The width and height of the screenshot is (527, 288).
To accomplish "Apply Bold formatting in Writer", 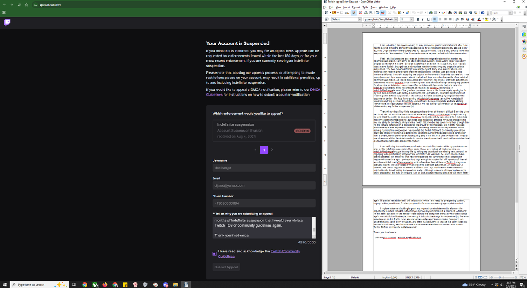I will click(x=418, y=19).
